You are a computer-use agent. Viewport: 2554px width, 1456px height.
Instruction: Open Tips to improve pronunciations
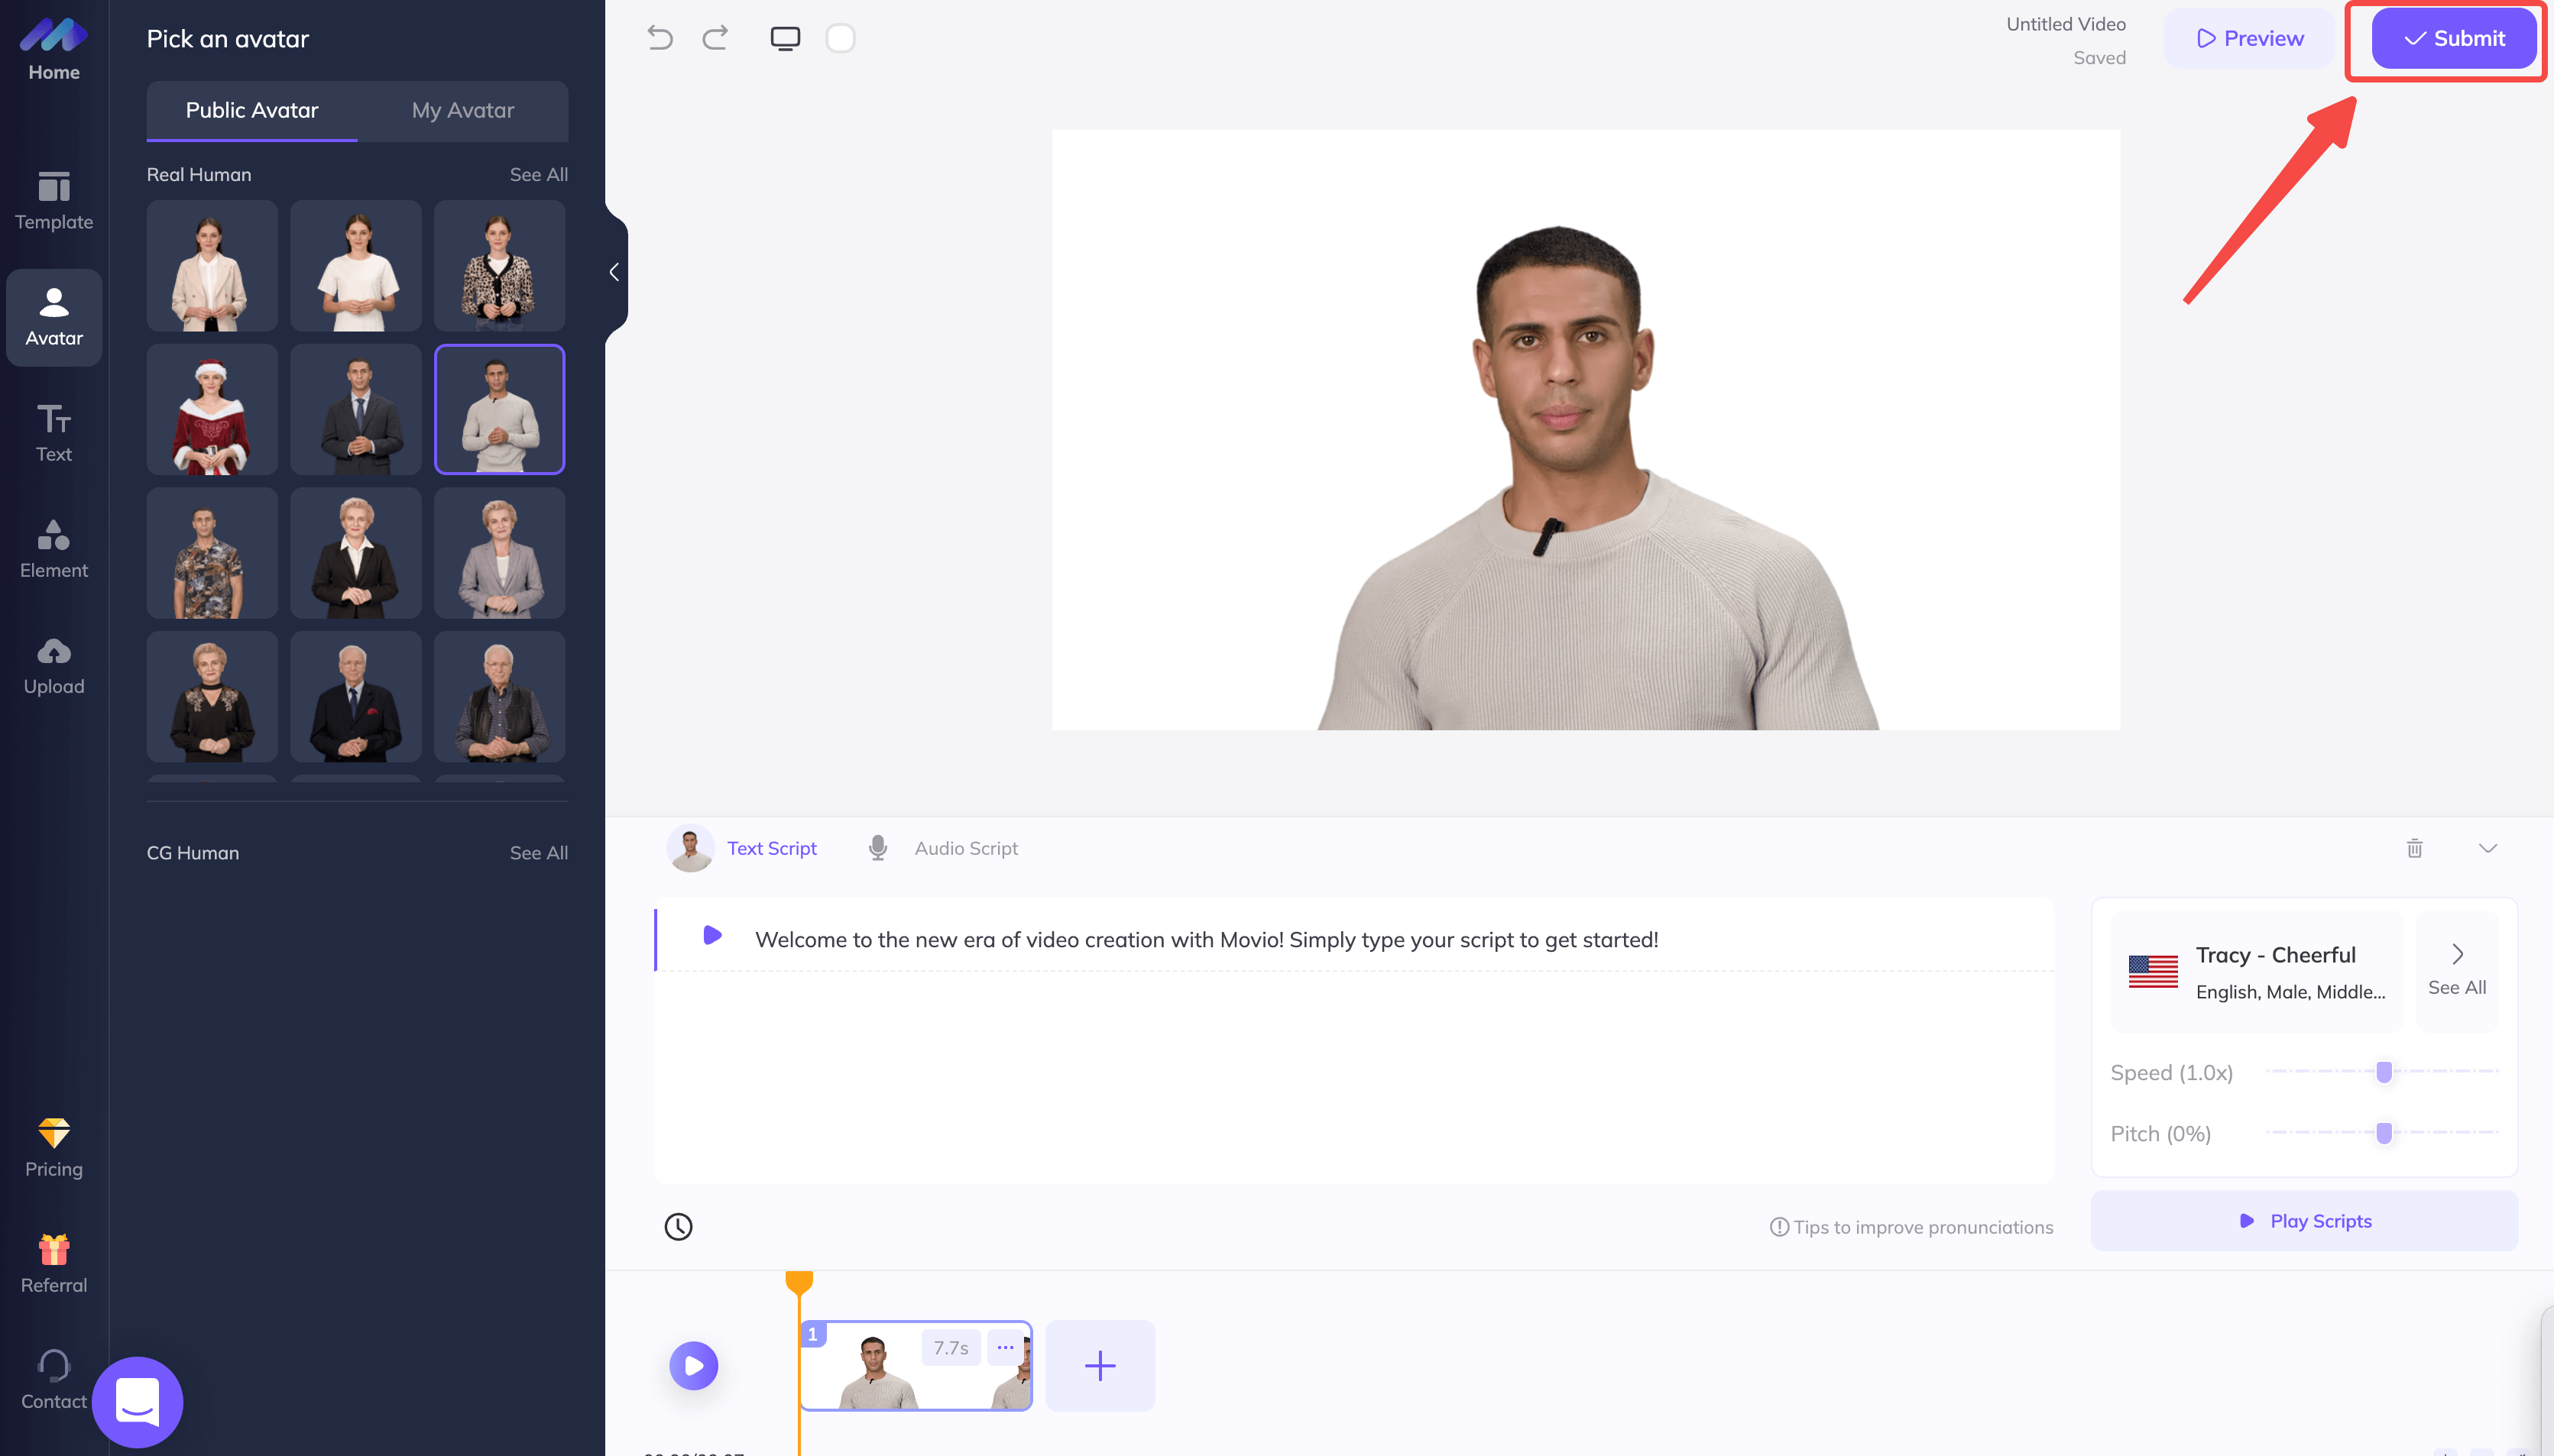[1911, 1227]
